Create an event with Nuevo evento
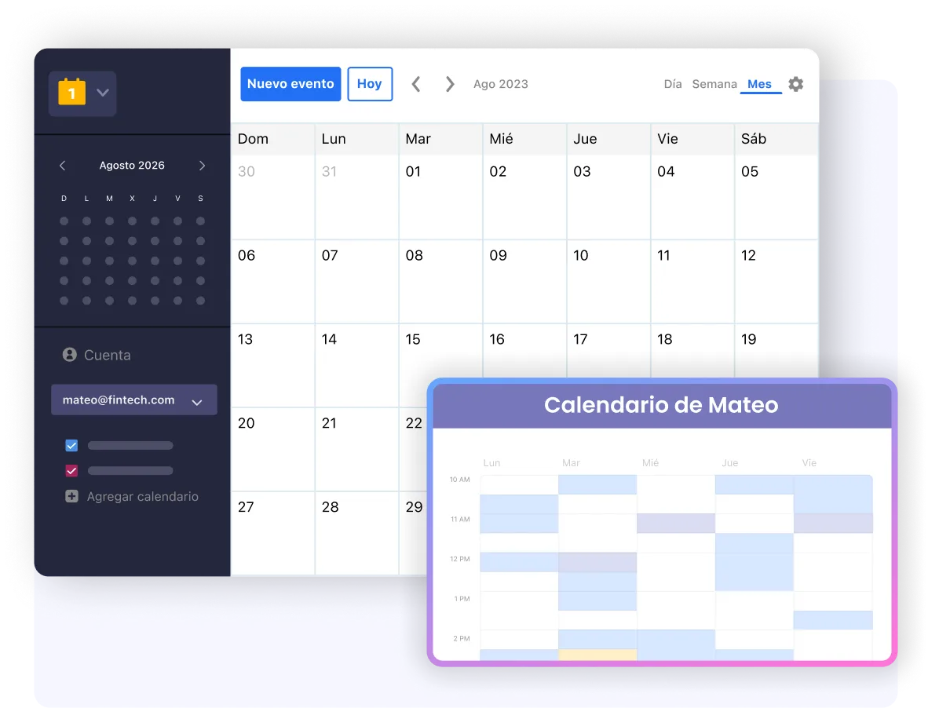Viewport: 928px width, 708px height. pyautogui.click(x=290, y=84)
